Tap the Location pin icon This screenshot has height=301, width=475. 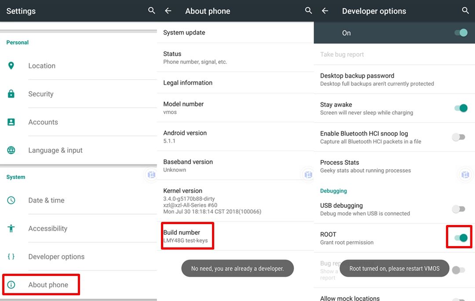click(11, 65)
